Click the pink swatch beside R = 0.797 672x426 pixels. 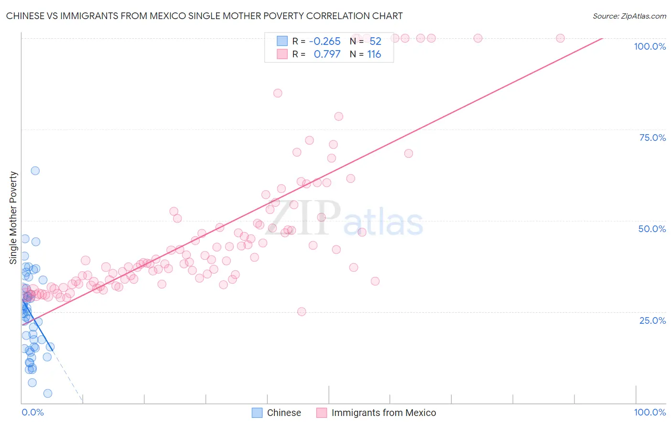click(282, 54)
